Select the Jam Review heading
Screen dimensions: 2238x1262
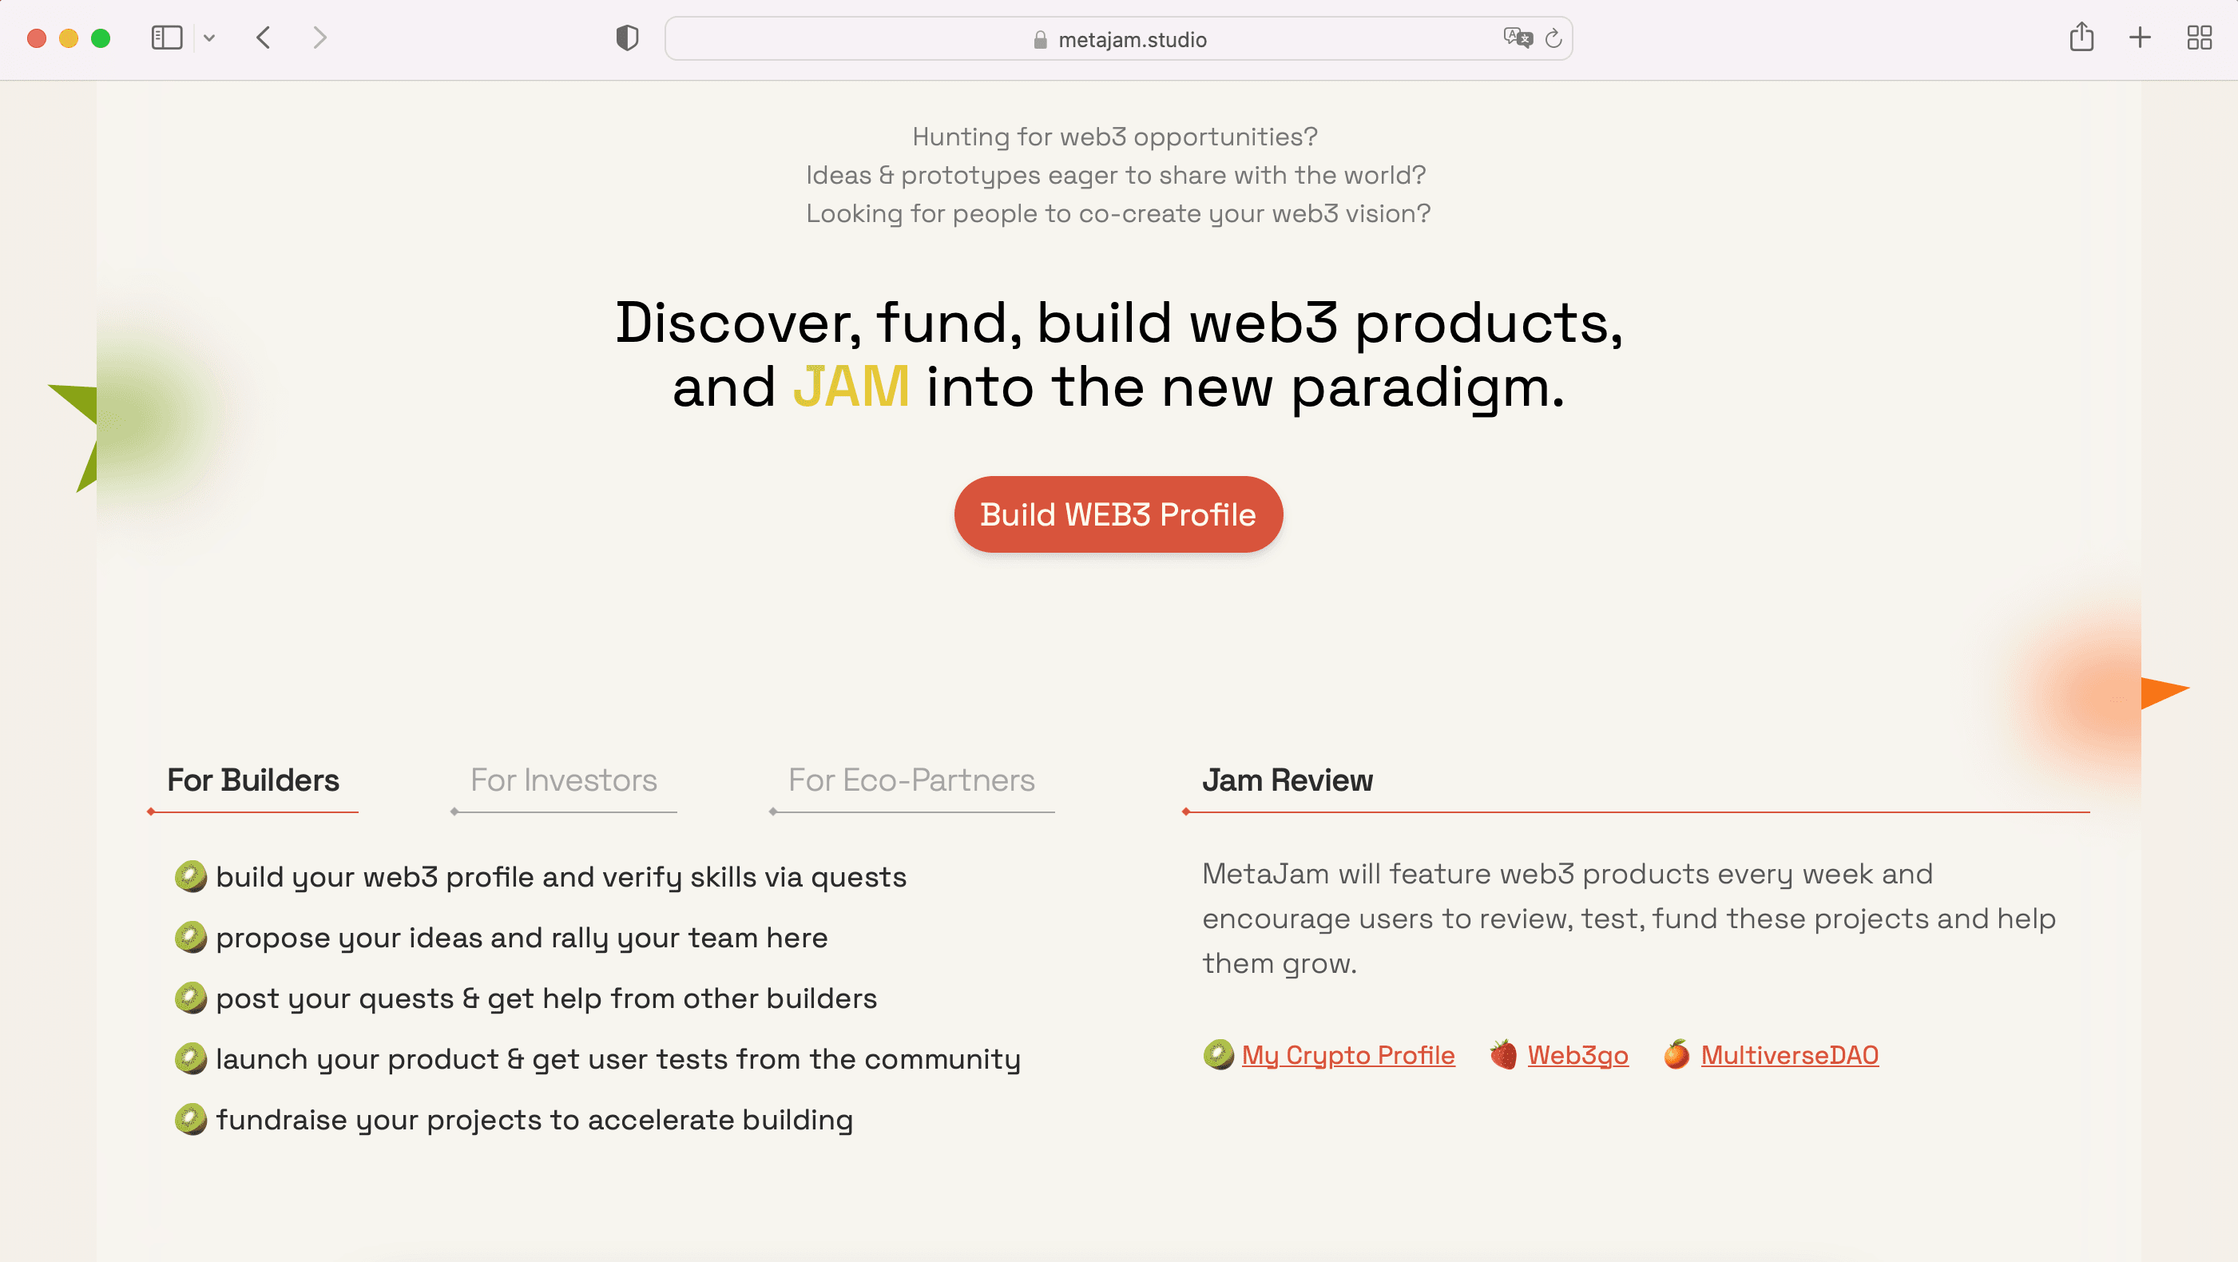(x=1288, y=780)
